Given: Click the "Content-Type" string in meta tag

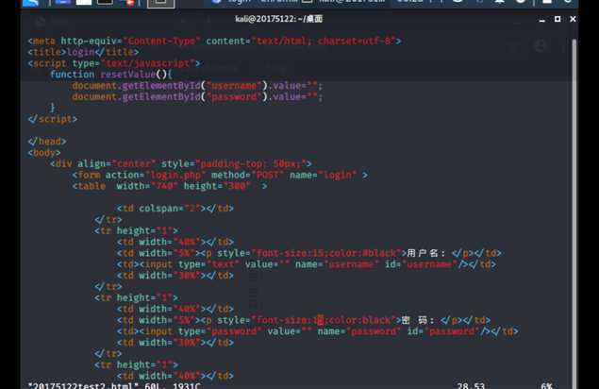Looking at the screenshot, I should [x=161, y=41].
